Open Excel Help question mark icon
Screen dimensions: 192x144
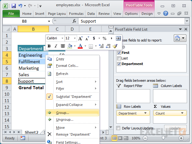[165, 14]
